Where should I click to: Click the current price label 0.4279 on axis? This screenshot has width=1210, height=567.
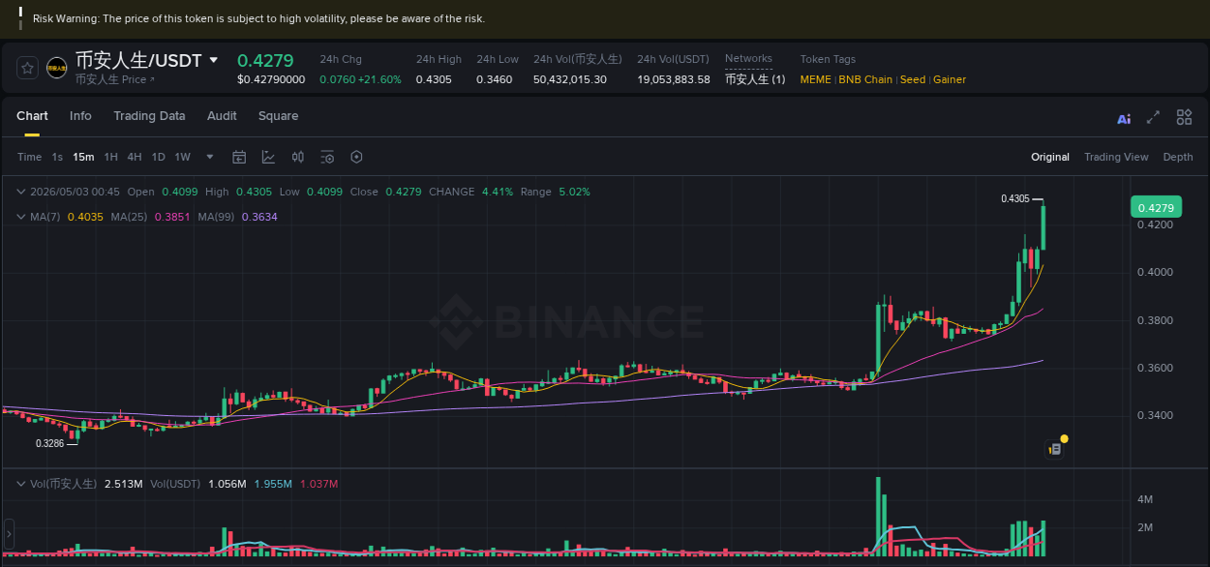pos(1156,208)
